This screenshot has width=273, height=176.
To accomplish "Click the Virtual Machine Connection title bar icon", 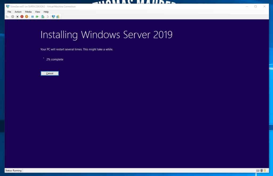I will [x=8, y=6].
